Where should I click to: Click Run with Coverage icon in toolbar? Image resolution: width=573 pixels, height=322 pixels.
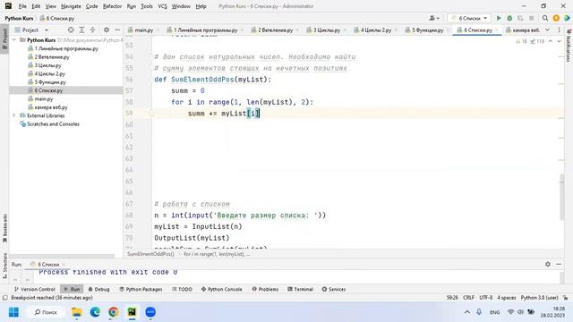520,18
